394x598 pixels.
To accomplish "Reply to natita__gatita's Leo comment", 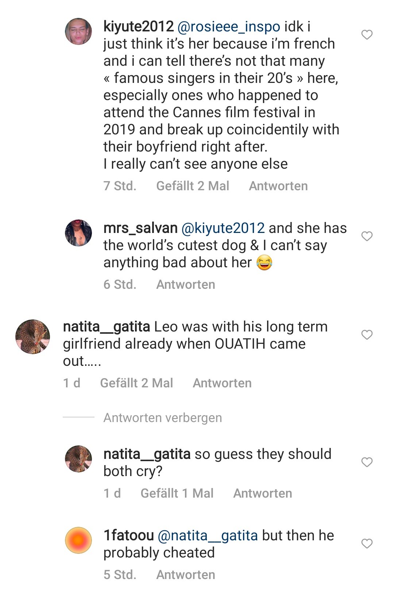I will click(222, 383).
